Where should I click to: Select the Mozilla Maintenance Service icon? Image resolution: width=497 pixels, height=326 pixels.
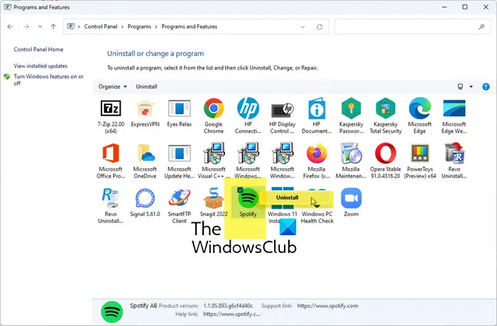pos(351,153)
